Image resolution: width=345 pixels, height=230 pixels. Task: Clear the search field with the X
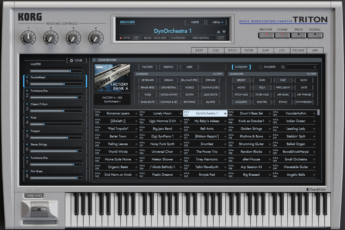click(315, 67)
